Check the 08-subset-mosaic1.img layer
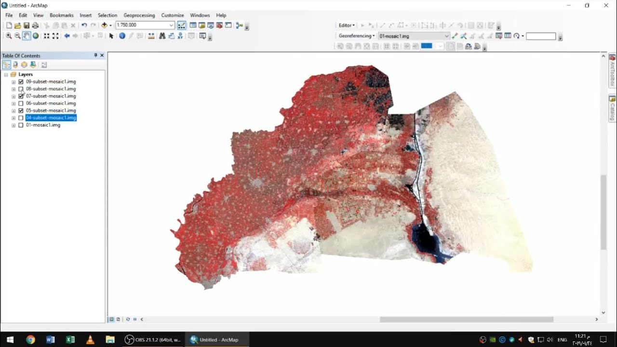Viewport: 617px width, 347px height. 21,89
